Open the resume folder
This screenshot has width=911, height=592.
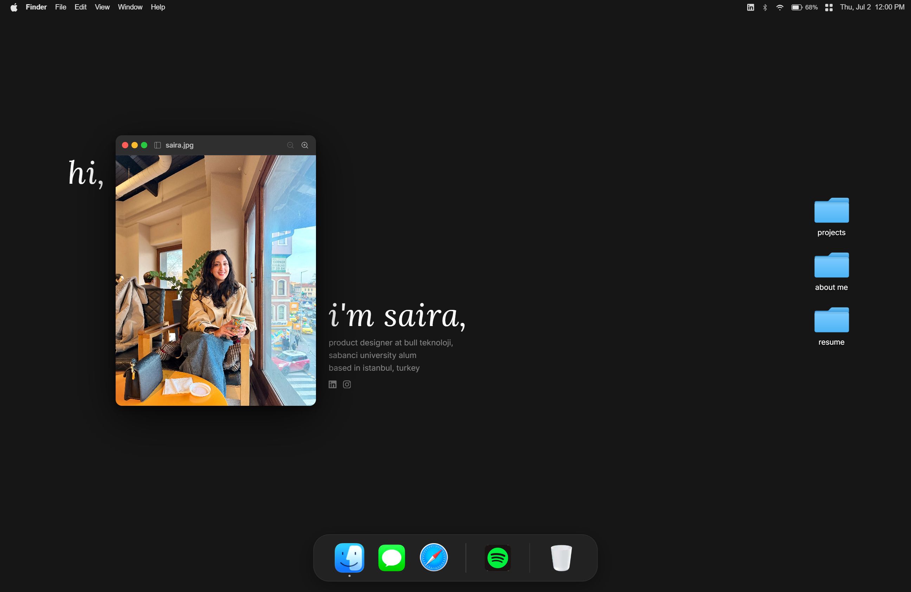pyautogui.click(x=831, y=319)
